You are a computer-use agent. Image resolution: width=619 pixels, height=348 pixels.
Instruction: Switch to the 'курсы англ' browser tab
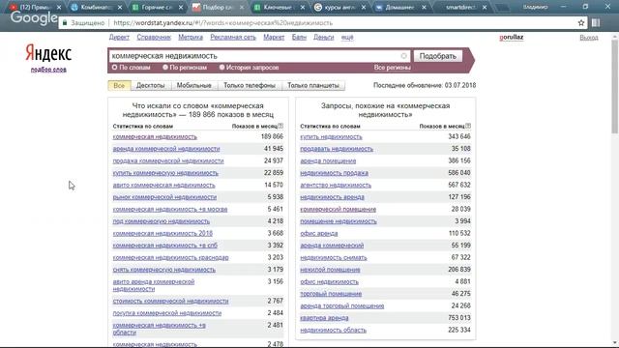(339, 7)
